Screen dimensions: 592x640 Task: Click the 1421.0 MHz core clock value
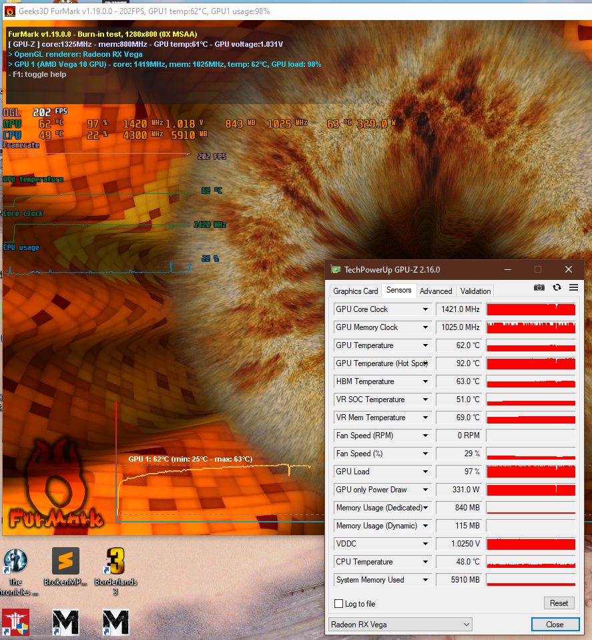coord(459,309)
